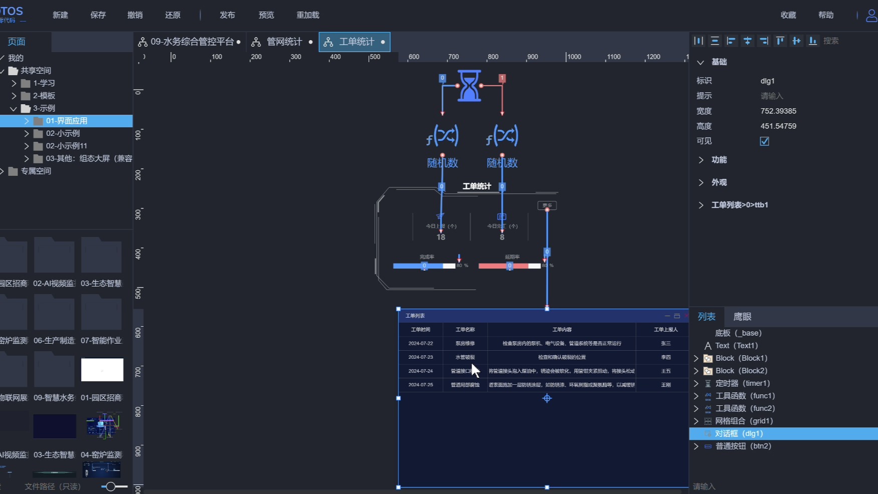
Task: Expand the 1-学习 folder
Action: coord(14,83)
